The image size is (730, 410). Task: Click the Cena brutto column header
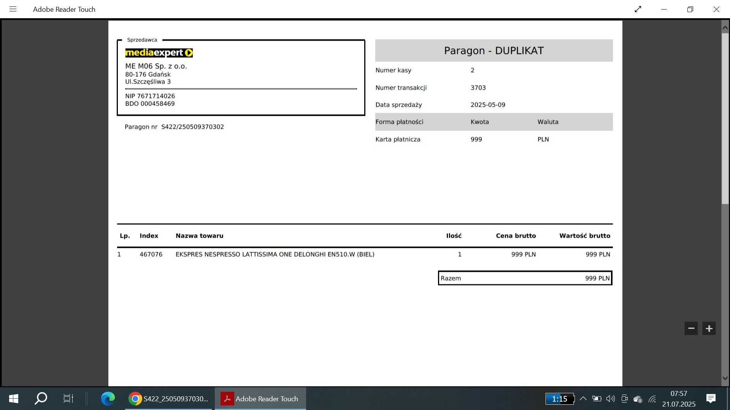tap(516, 236)
